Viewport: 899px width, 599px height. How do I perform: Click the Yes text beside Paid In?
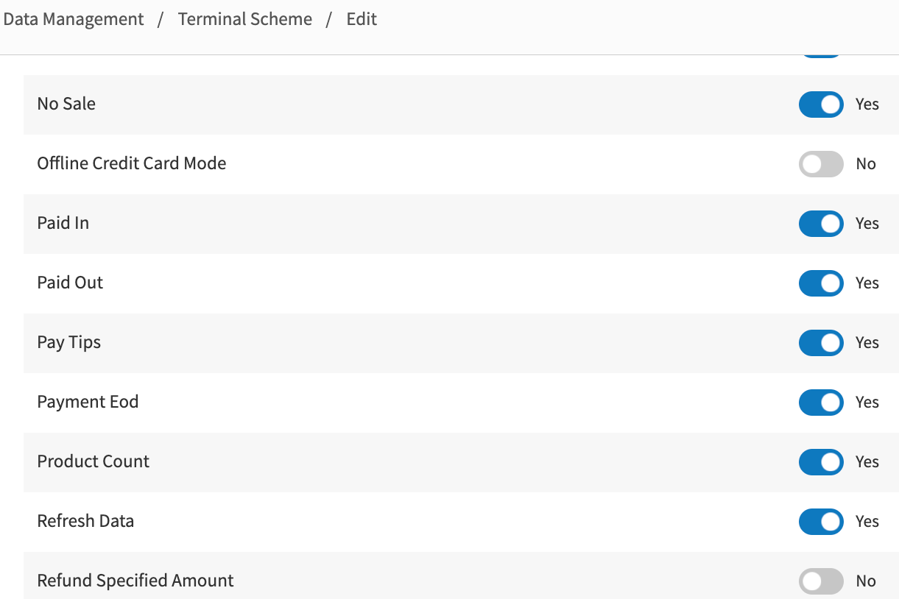click(x=867, y=224)
